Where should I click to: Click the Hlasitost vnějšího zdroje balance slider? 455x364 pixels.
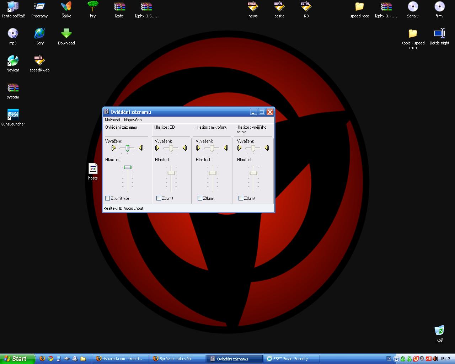point(253,148)
